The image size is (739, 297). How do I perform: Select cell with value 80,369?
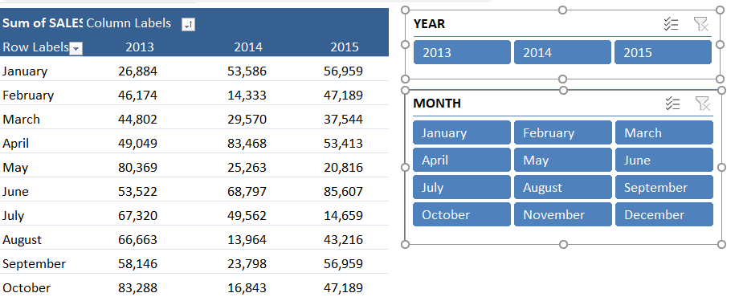click(137, 168)
